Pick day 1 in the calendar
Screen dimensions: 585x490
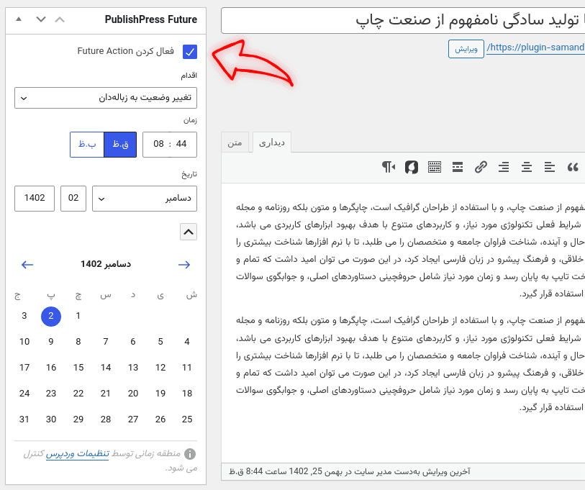(x=78, y=316)
